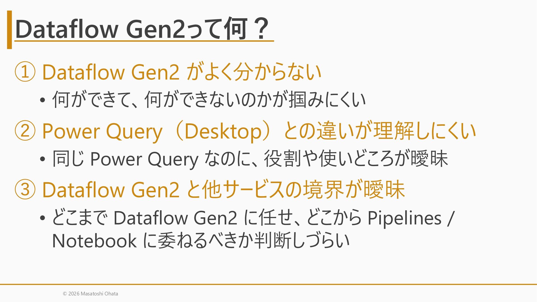Screen dimensions: 537x302
Task: Select heading 'Dataflow Gen2 と他サービスの境界が曖昧'
Action: pos(223,190)
